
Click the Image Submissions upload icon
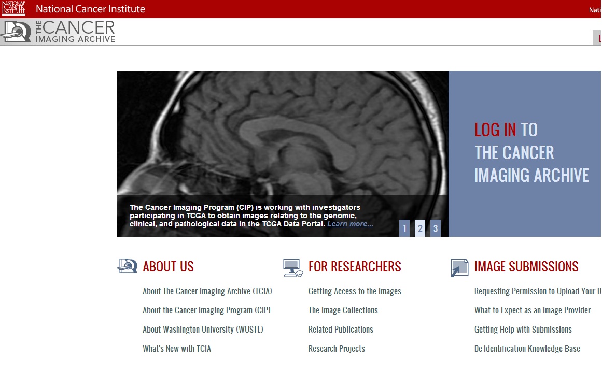point(459,267)
